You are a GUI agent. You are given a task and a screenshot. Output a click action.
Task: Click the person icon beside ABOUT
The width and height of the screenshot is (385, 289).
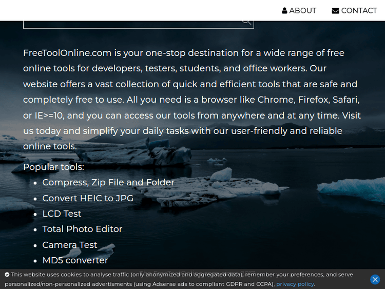tap(284, 11)
